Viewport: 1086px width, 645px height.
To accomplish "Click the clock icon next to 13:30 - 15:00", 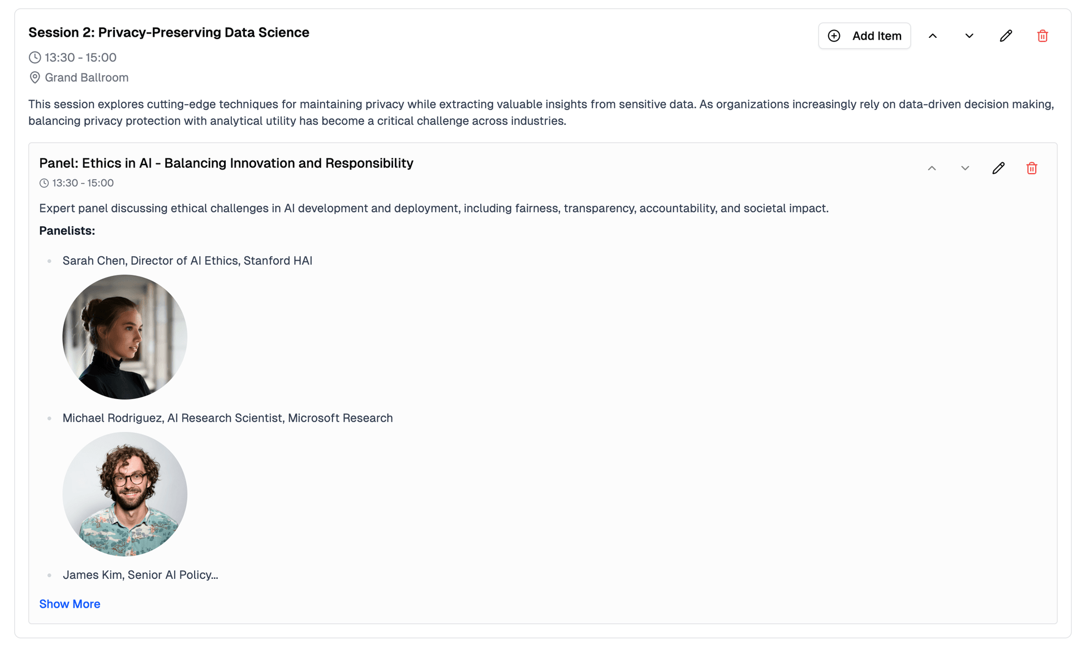I will pos(35,57).
